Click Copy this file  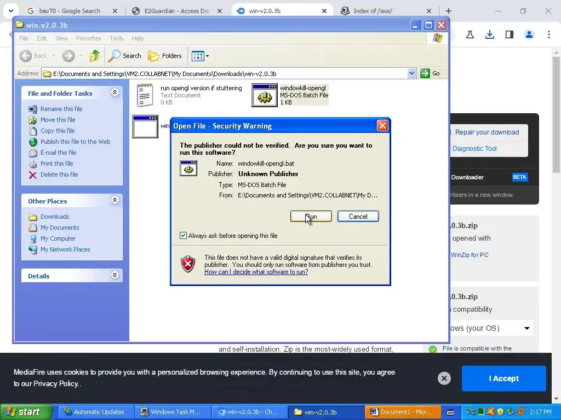[x=57, y=131]
